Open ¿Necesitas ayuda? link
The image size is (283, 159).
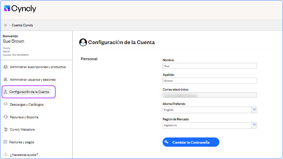(x=24, y=155)
